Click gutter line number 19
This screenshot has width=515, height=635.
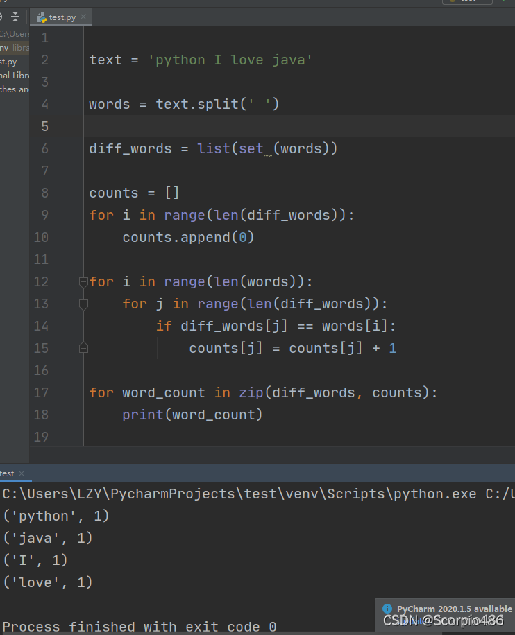(x=41, y=437)
